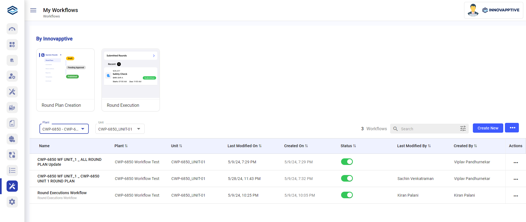Open the numbered list sidebar icon
The width and height of the screenshot is (526, 222).
point(12,171)
